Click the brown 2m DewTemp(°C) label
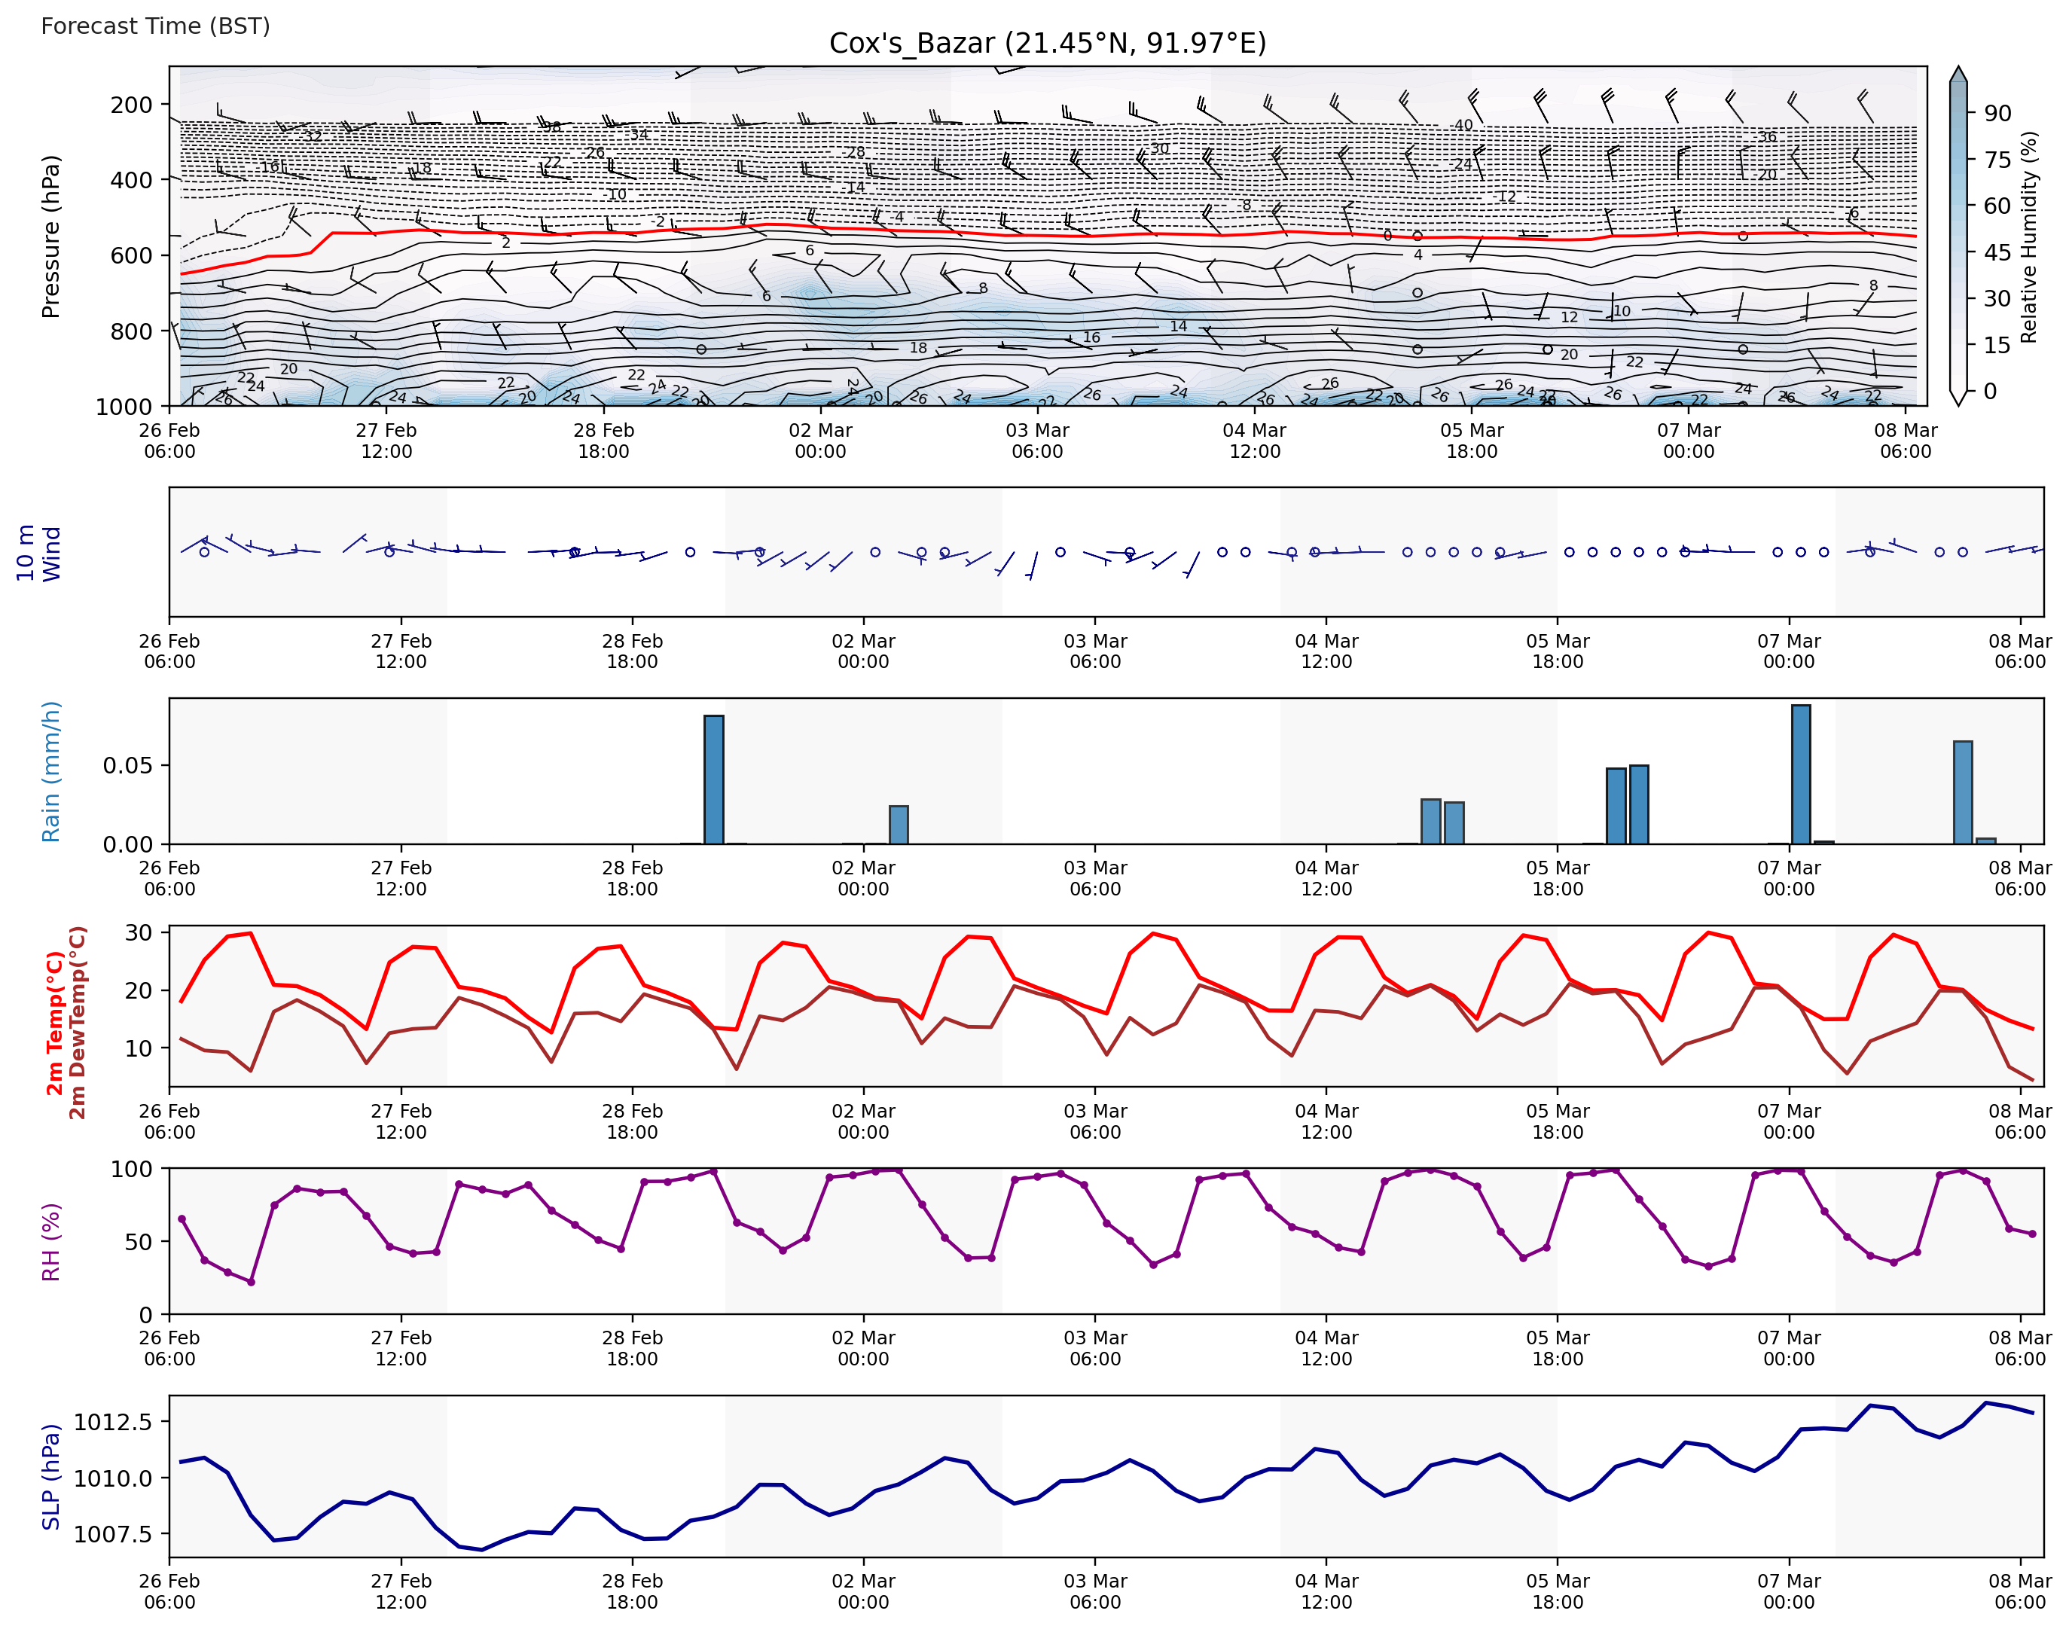Viewport: 2069px width, 1629px height. click(78, 1023)
